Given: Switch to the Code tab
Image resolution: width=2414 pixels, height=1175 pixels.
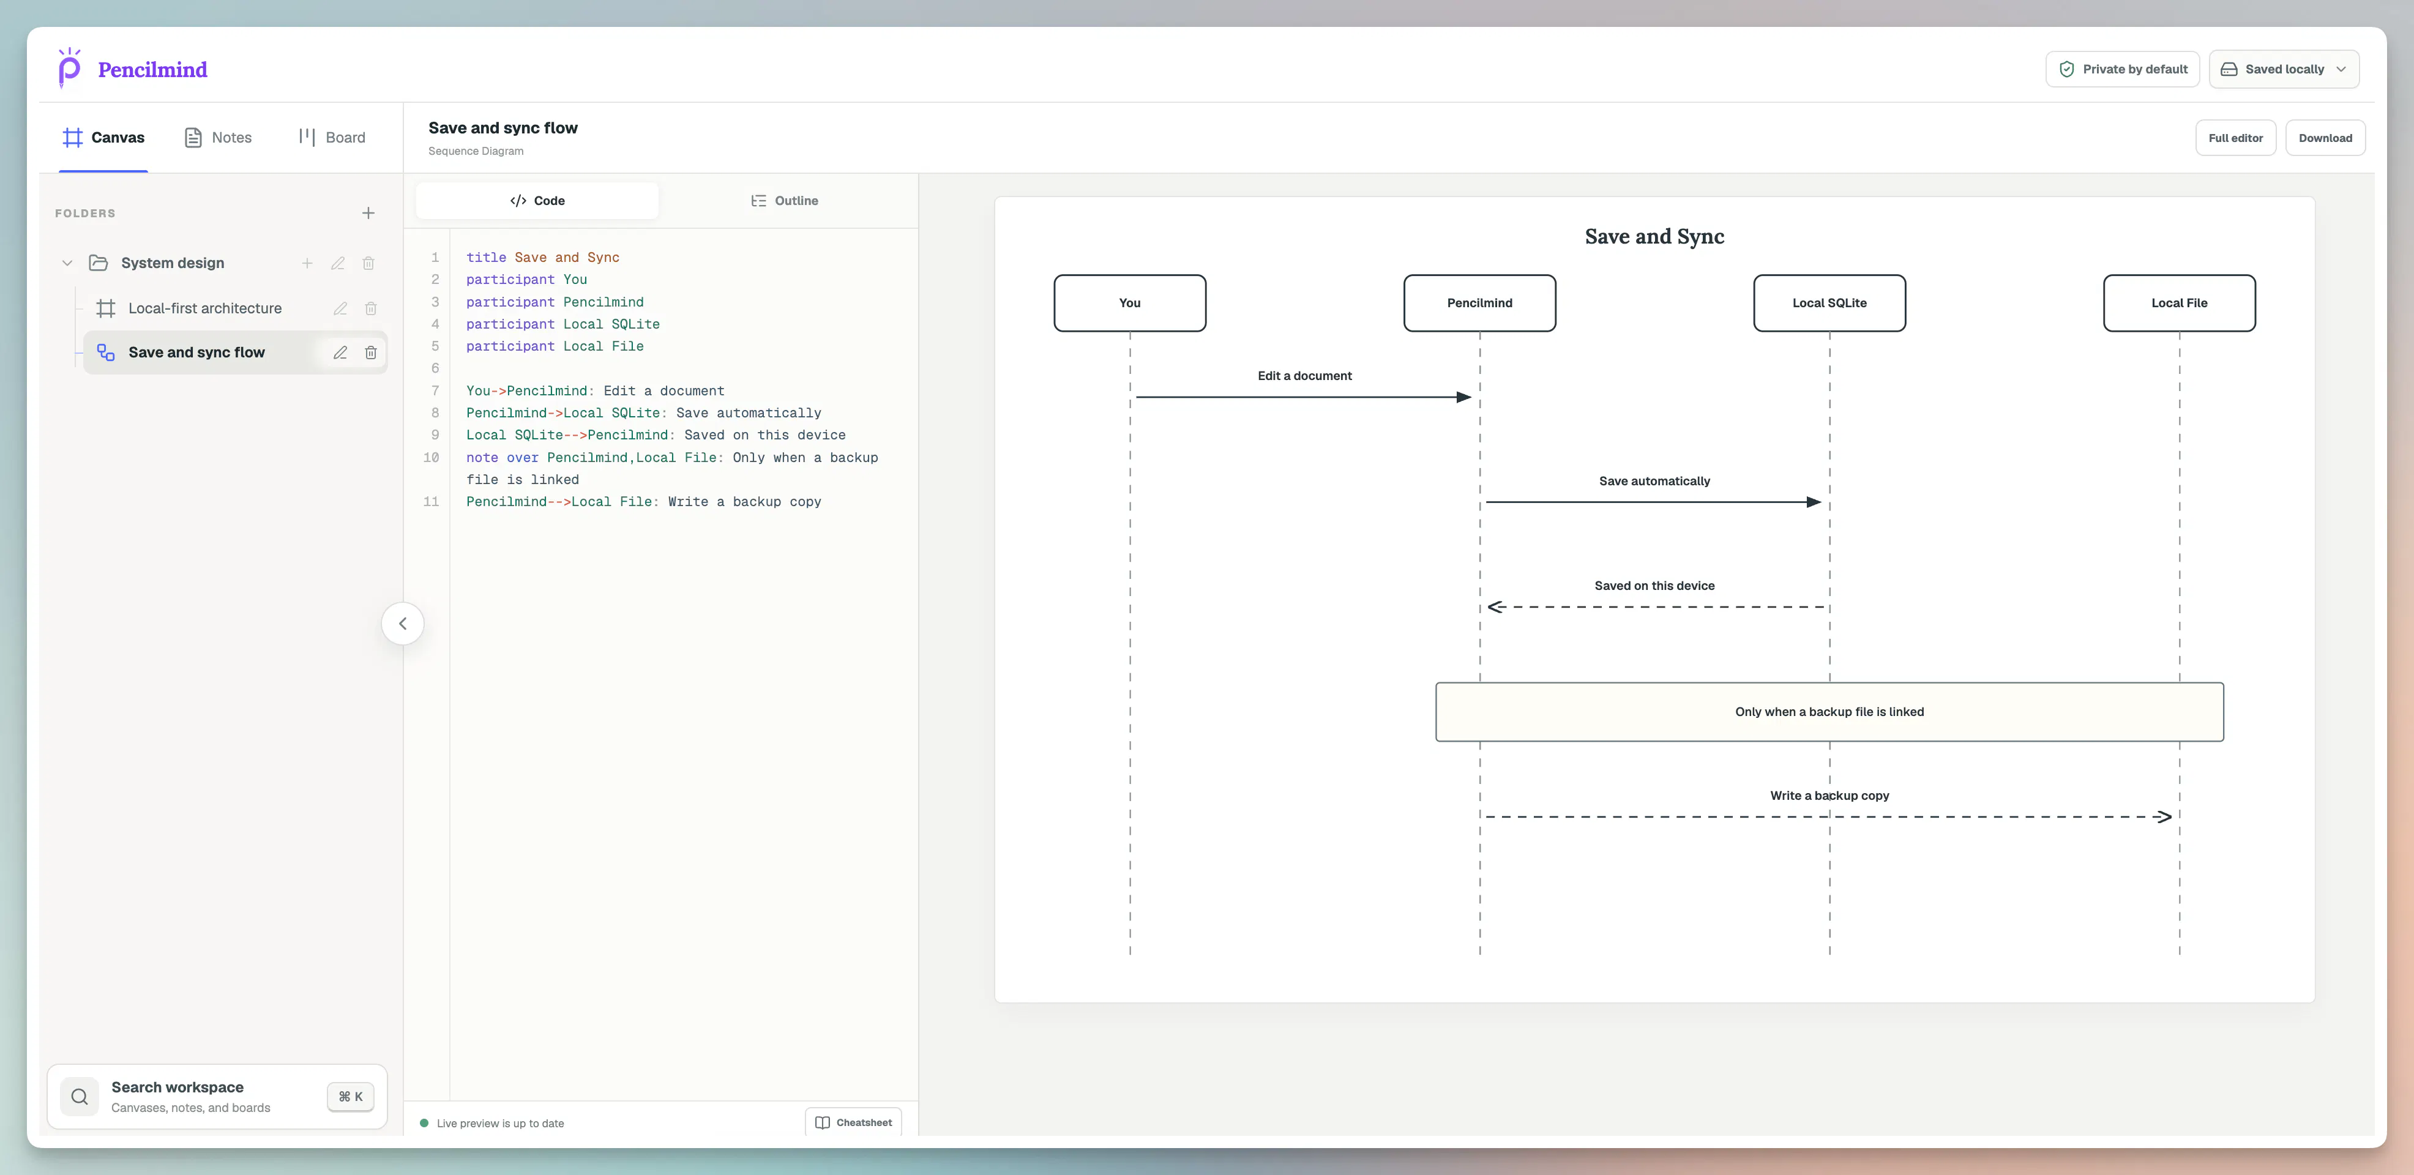Looking at the screenshot, I should pos(537,201).
